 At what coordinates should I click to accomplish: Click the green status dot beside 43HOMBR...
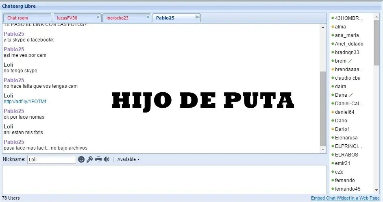tap(333, 18)
